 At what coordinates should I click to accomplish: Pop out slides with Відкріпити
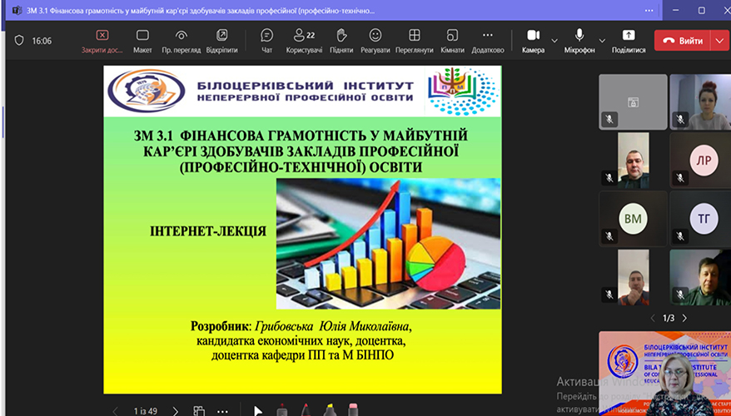[221, 40]
